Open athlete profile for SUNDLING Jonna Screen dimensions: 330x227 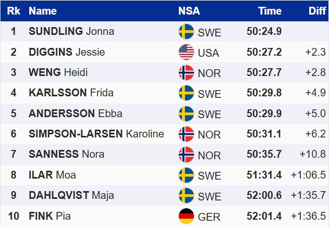(71, 32)
